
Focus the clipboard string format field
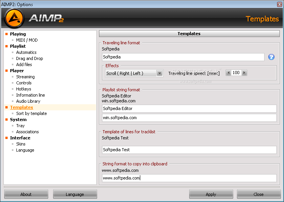click(x=189, y=178)
